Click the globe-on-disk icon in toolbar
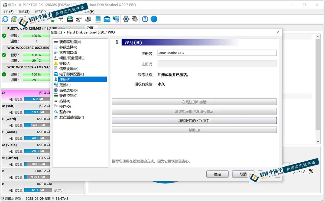Screen dimensions: 325x202 click(x=70, y=19)
